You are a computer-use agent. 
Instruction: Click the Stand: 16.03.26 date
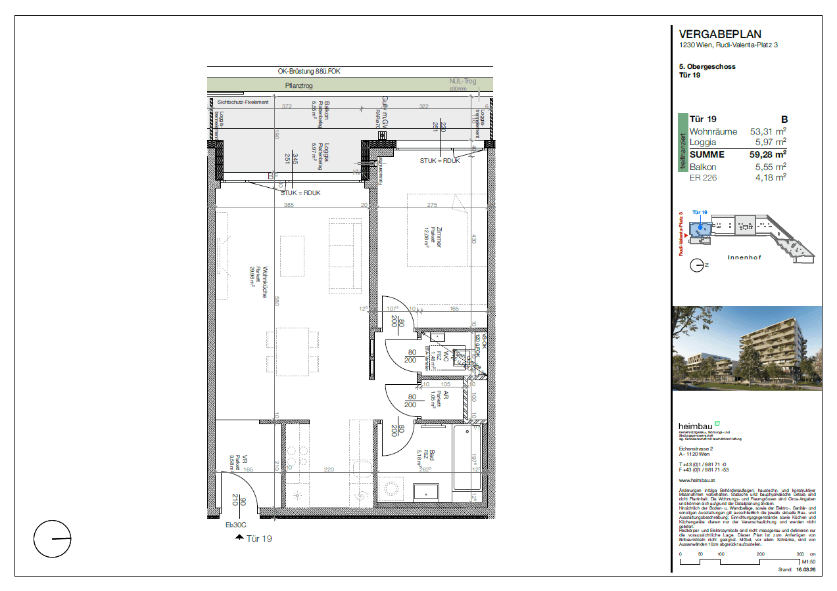(x=797, y=571)
